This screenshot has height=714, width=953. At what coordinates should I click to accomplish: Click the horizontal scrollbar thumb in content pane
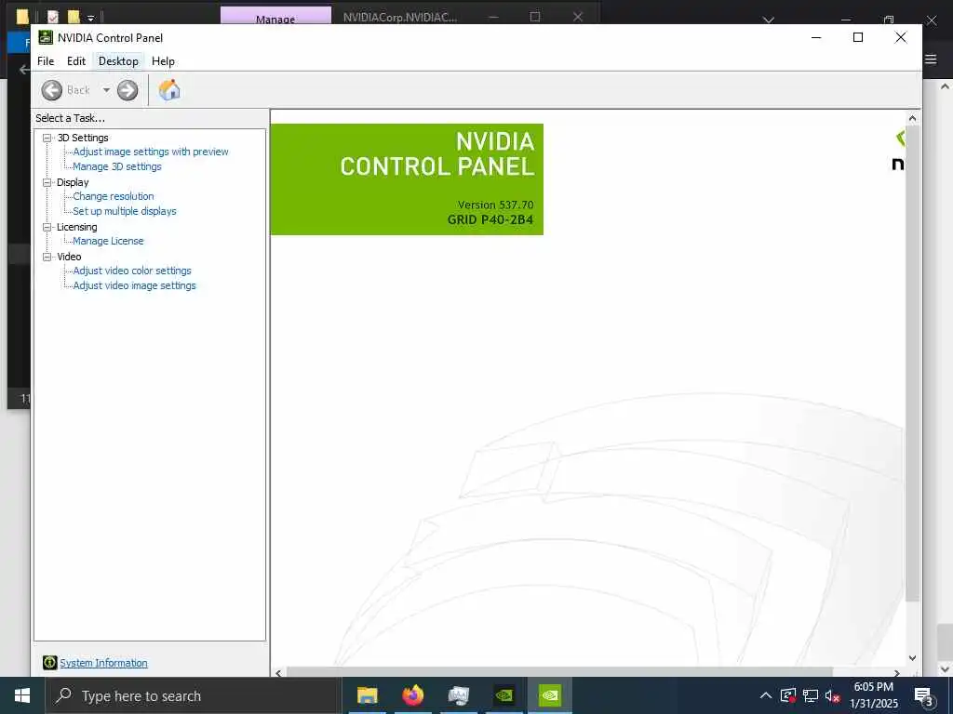click(559, 672)
